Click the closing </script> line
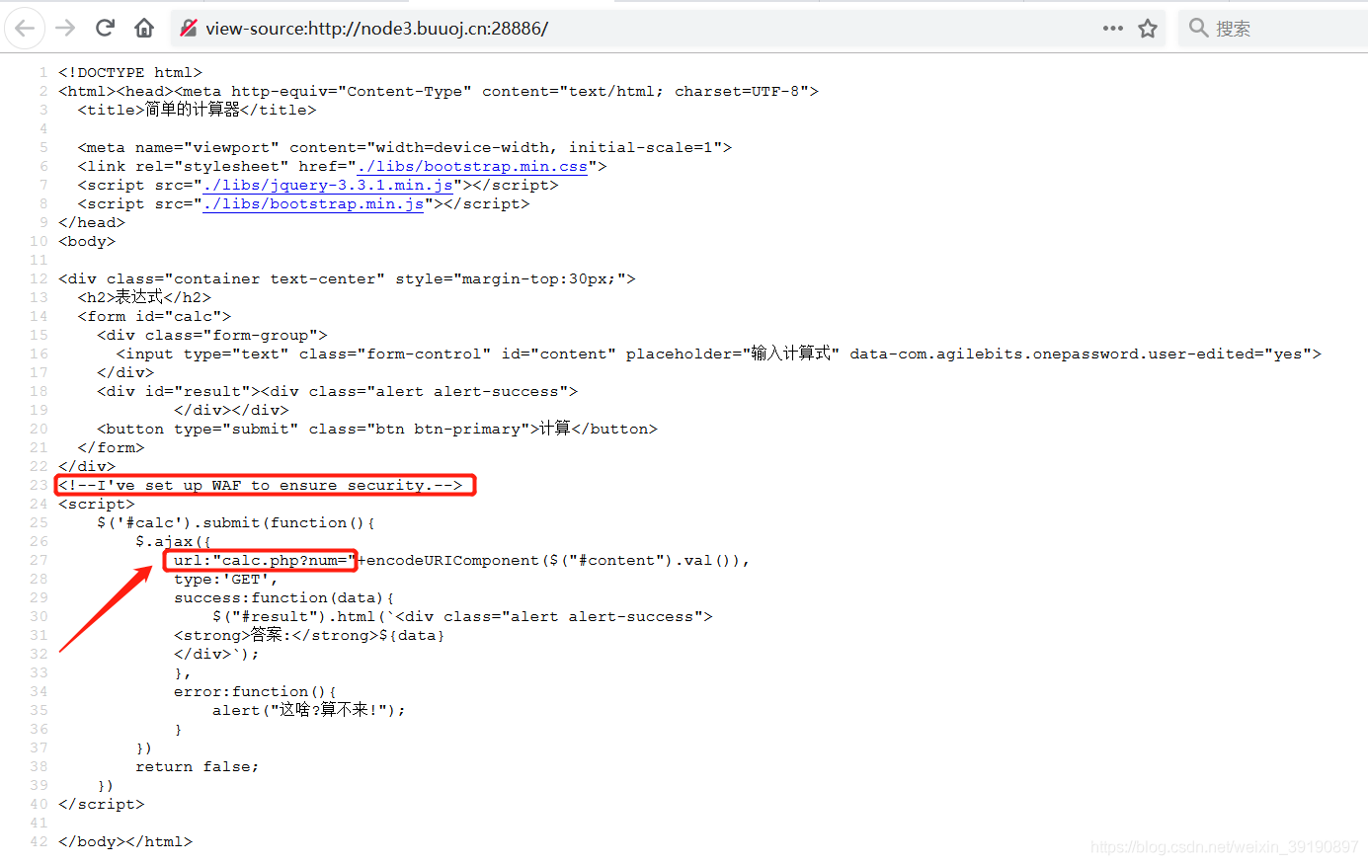Viewport: 1368px width, 865px height. pos(101,804)
